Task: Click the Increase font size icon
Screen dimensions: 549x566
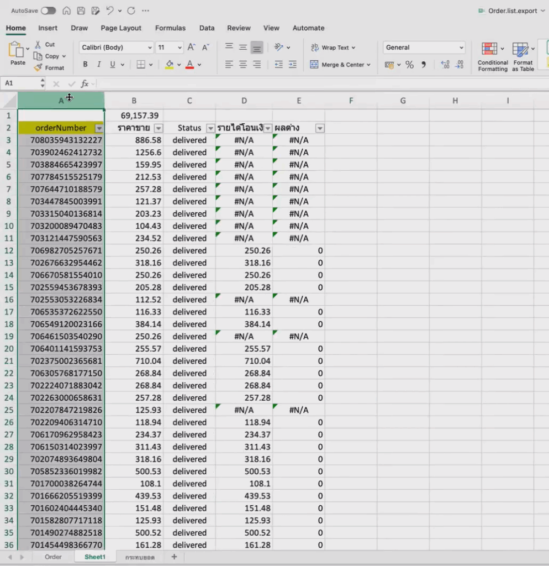Action: coord(191,48)
